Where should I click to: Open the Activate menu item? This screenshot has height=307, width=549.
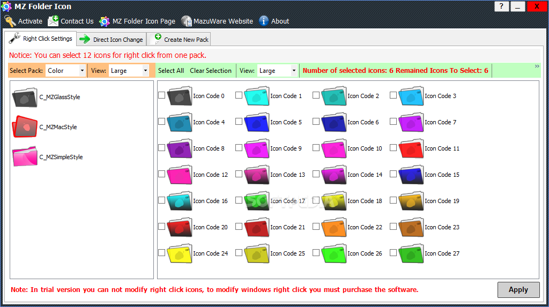[x=24, y=21]
